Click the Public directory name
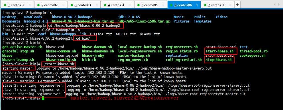 (x=199, y=17)
